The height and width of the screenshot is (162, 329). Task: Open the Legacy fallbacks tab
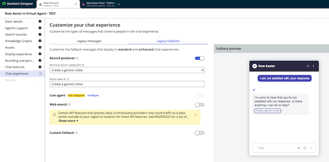pos(168,41)
